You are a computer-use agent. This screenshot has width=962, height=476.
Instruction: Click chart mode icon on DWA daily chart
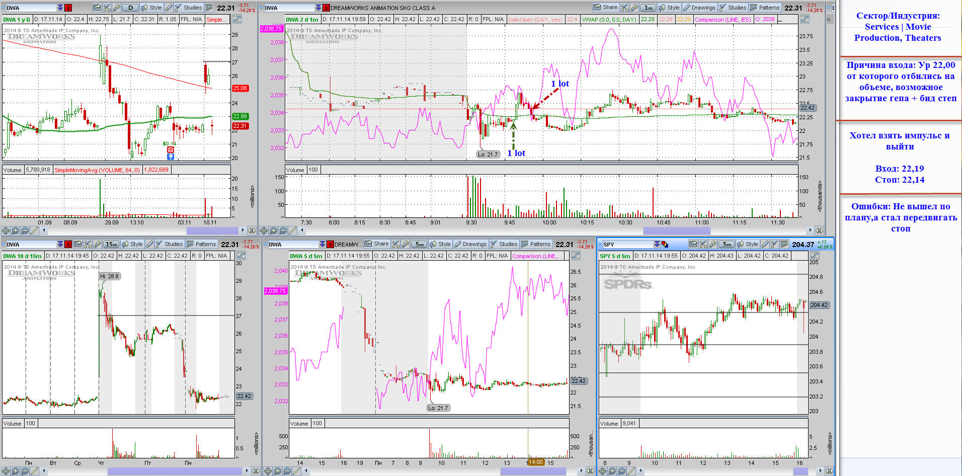click(x=237, y=19)
